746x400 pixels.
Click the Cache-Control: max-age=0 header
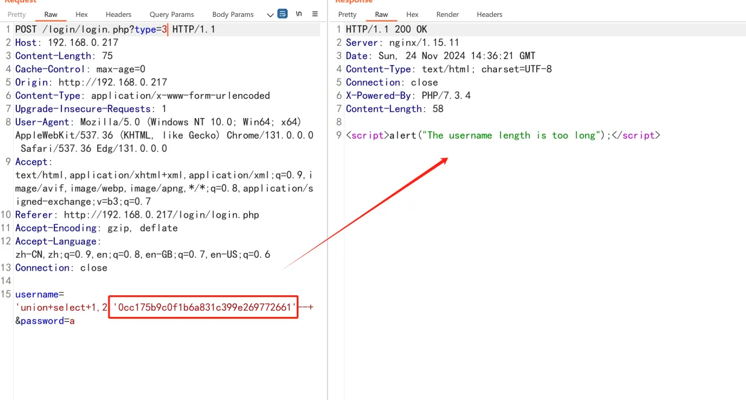point(80,69)
